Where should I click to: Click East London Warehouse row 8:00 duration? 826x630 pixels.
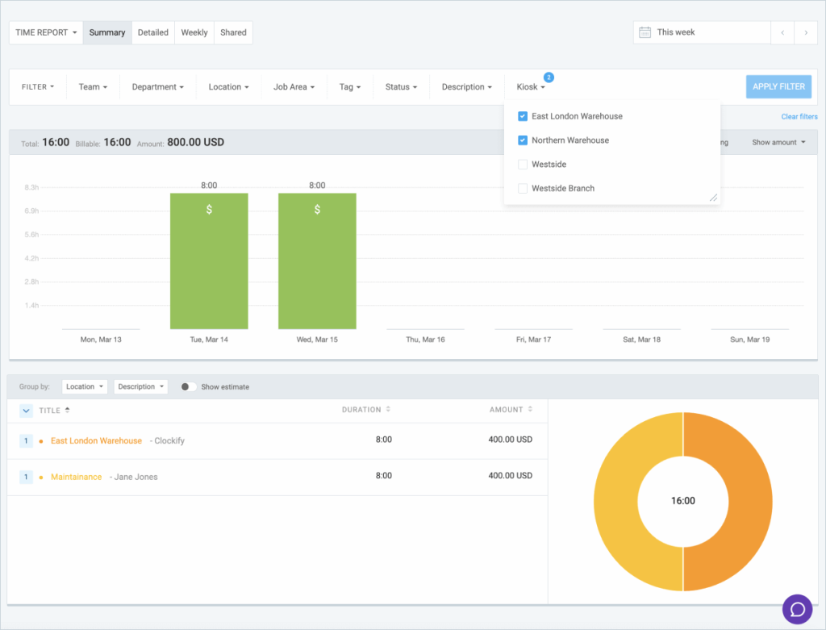[383, 440]
